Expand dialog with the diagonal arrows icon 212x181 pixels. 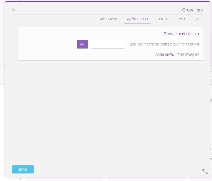(x=205, y=172)
